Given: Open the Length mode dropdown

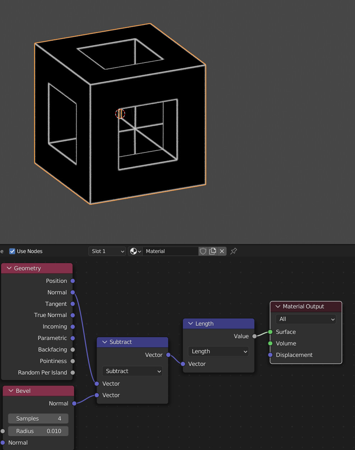Looking at the screenshot, I should (218, 351).
